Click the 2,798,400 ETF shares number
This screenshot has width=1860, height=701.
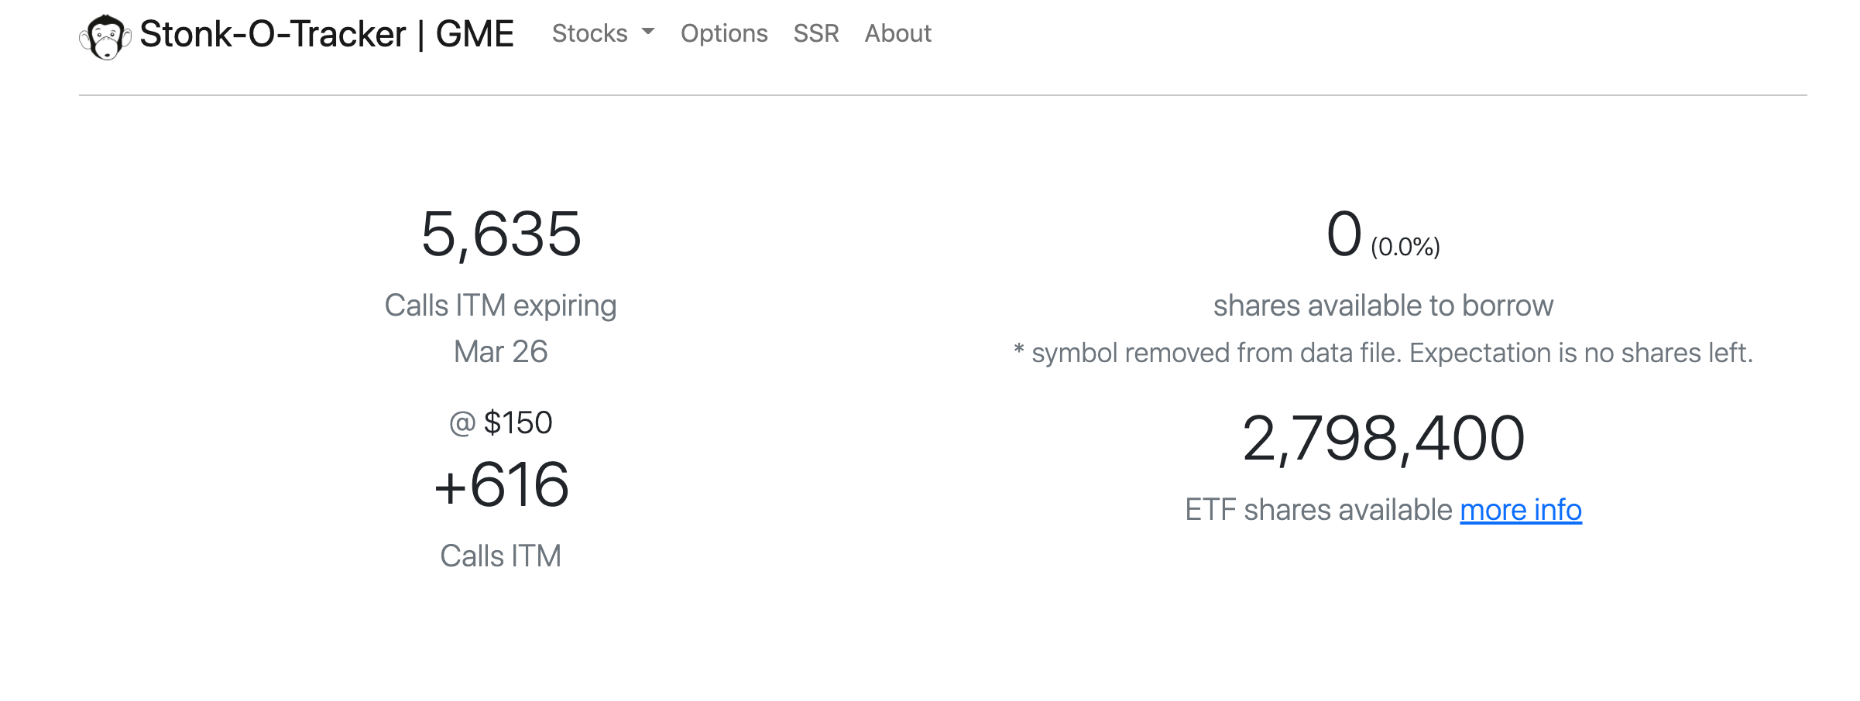(x=1383, y=439)
